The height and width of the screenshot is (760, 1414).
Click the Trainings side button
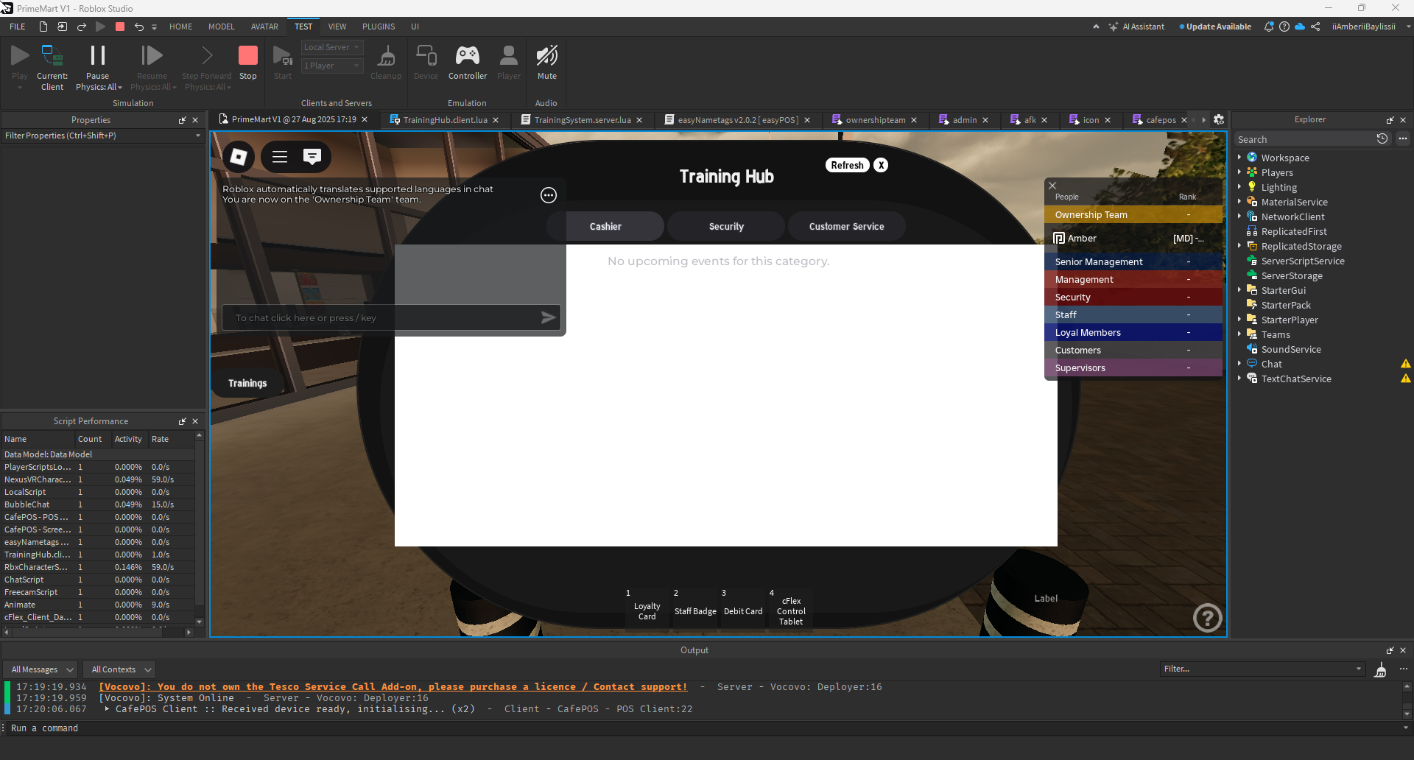247,383
